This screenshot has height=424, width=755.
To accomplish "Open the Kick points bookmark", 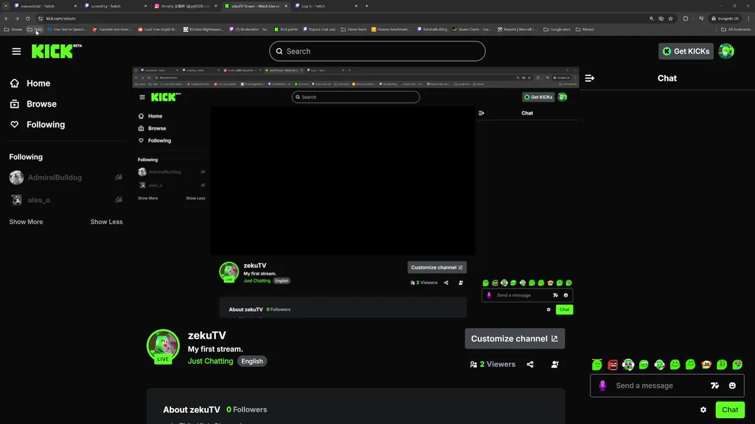I will [x=286, y=29].
